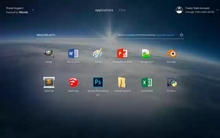This screenshot has width=220, height=138.
Task: Expand the Frame Support dropdown chevron
Action: click(x=33, y=10)
